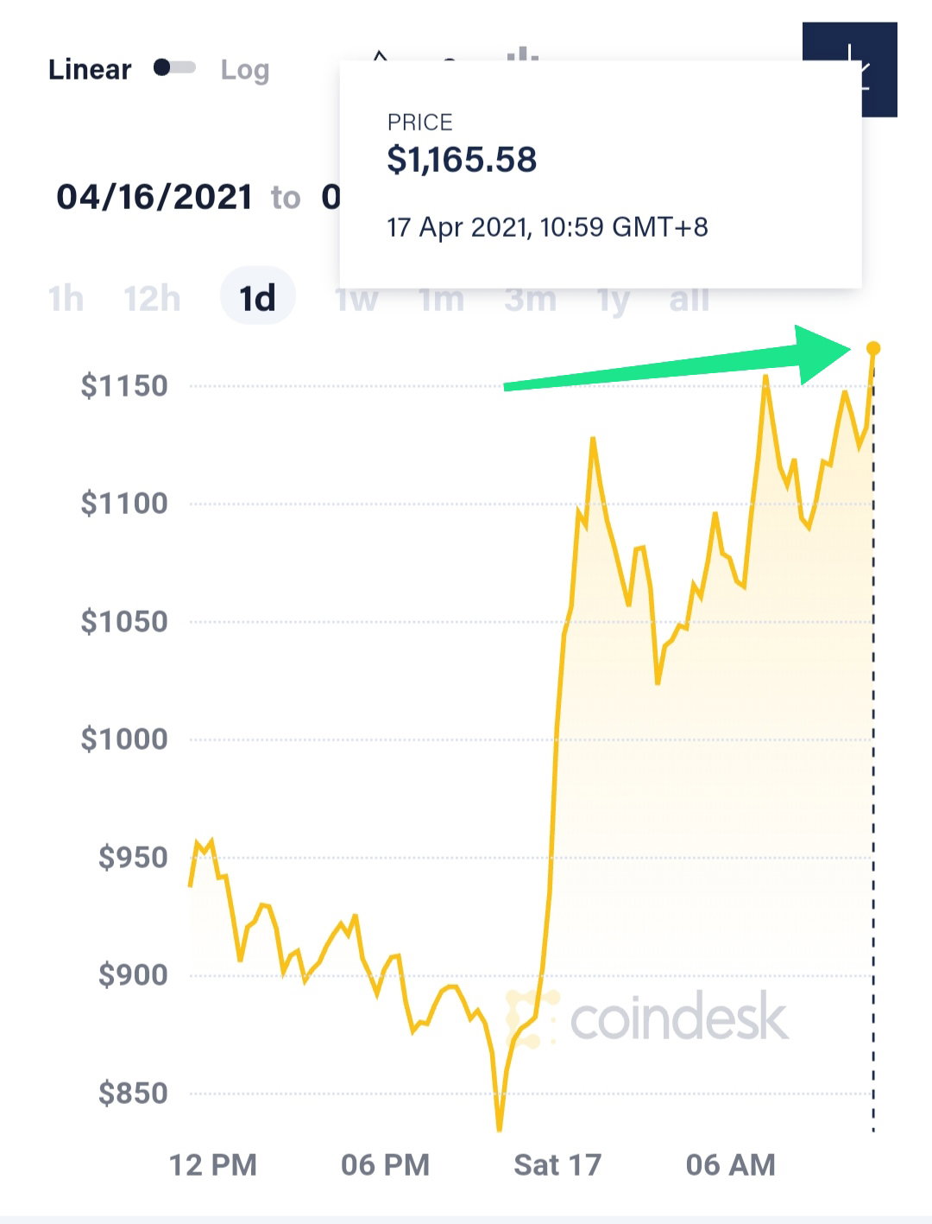Image resolution: width=932 pixels, height=1224 pixels.
Task: Select the 1m time range
Action: 441,300
